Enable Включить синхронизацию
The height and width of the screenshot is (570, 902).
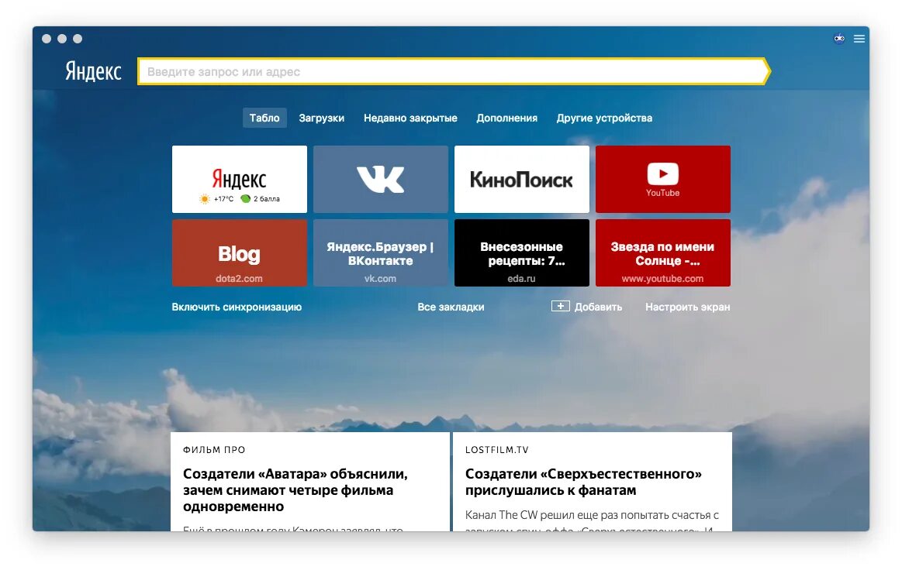click(x=237, y=307)
